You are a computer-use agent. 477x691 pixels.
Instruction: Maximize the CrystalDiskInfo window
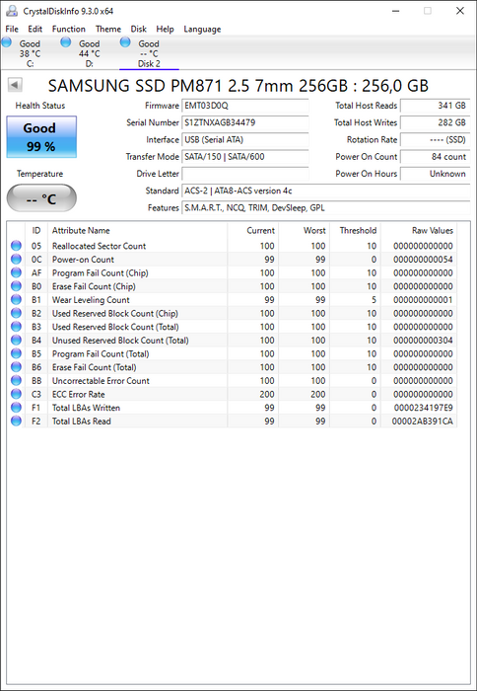coord(428,11)
